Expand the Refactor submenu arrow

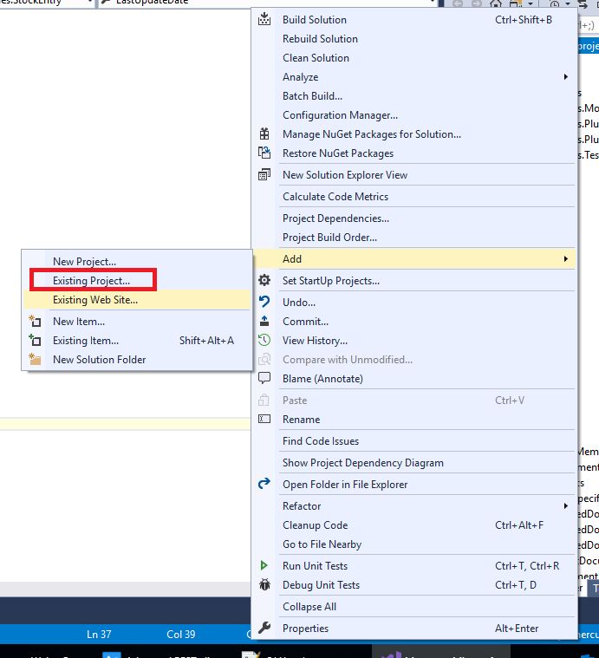click(x=566, y=506)
